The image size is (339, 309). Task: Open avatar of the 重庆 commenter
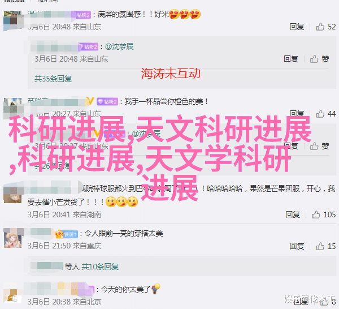pos(13,238)
